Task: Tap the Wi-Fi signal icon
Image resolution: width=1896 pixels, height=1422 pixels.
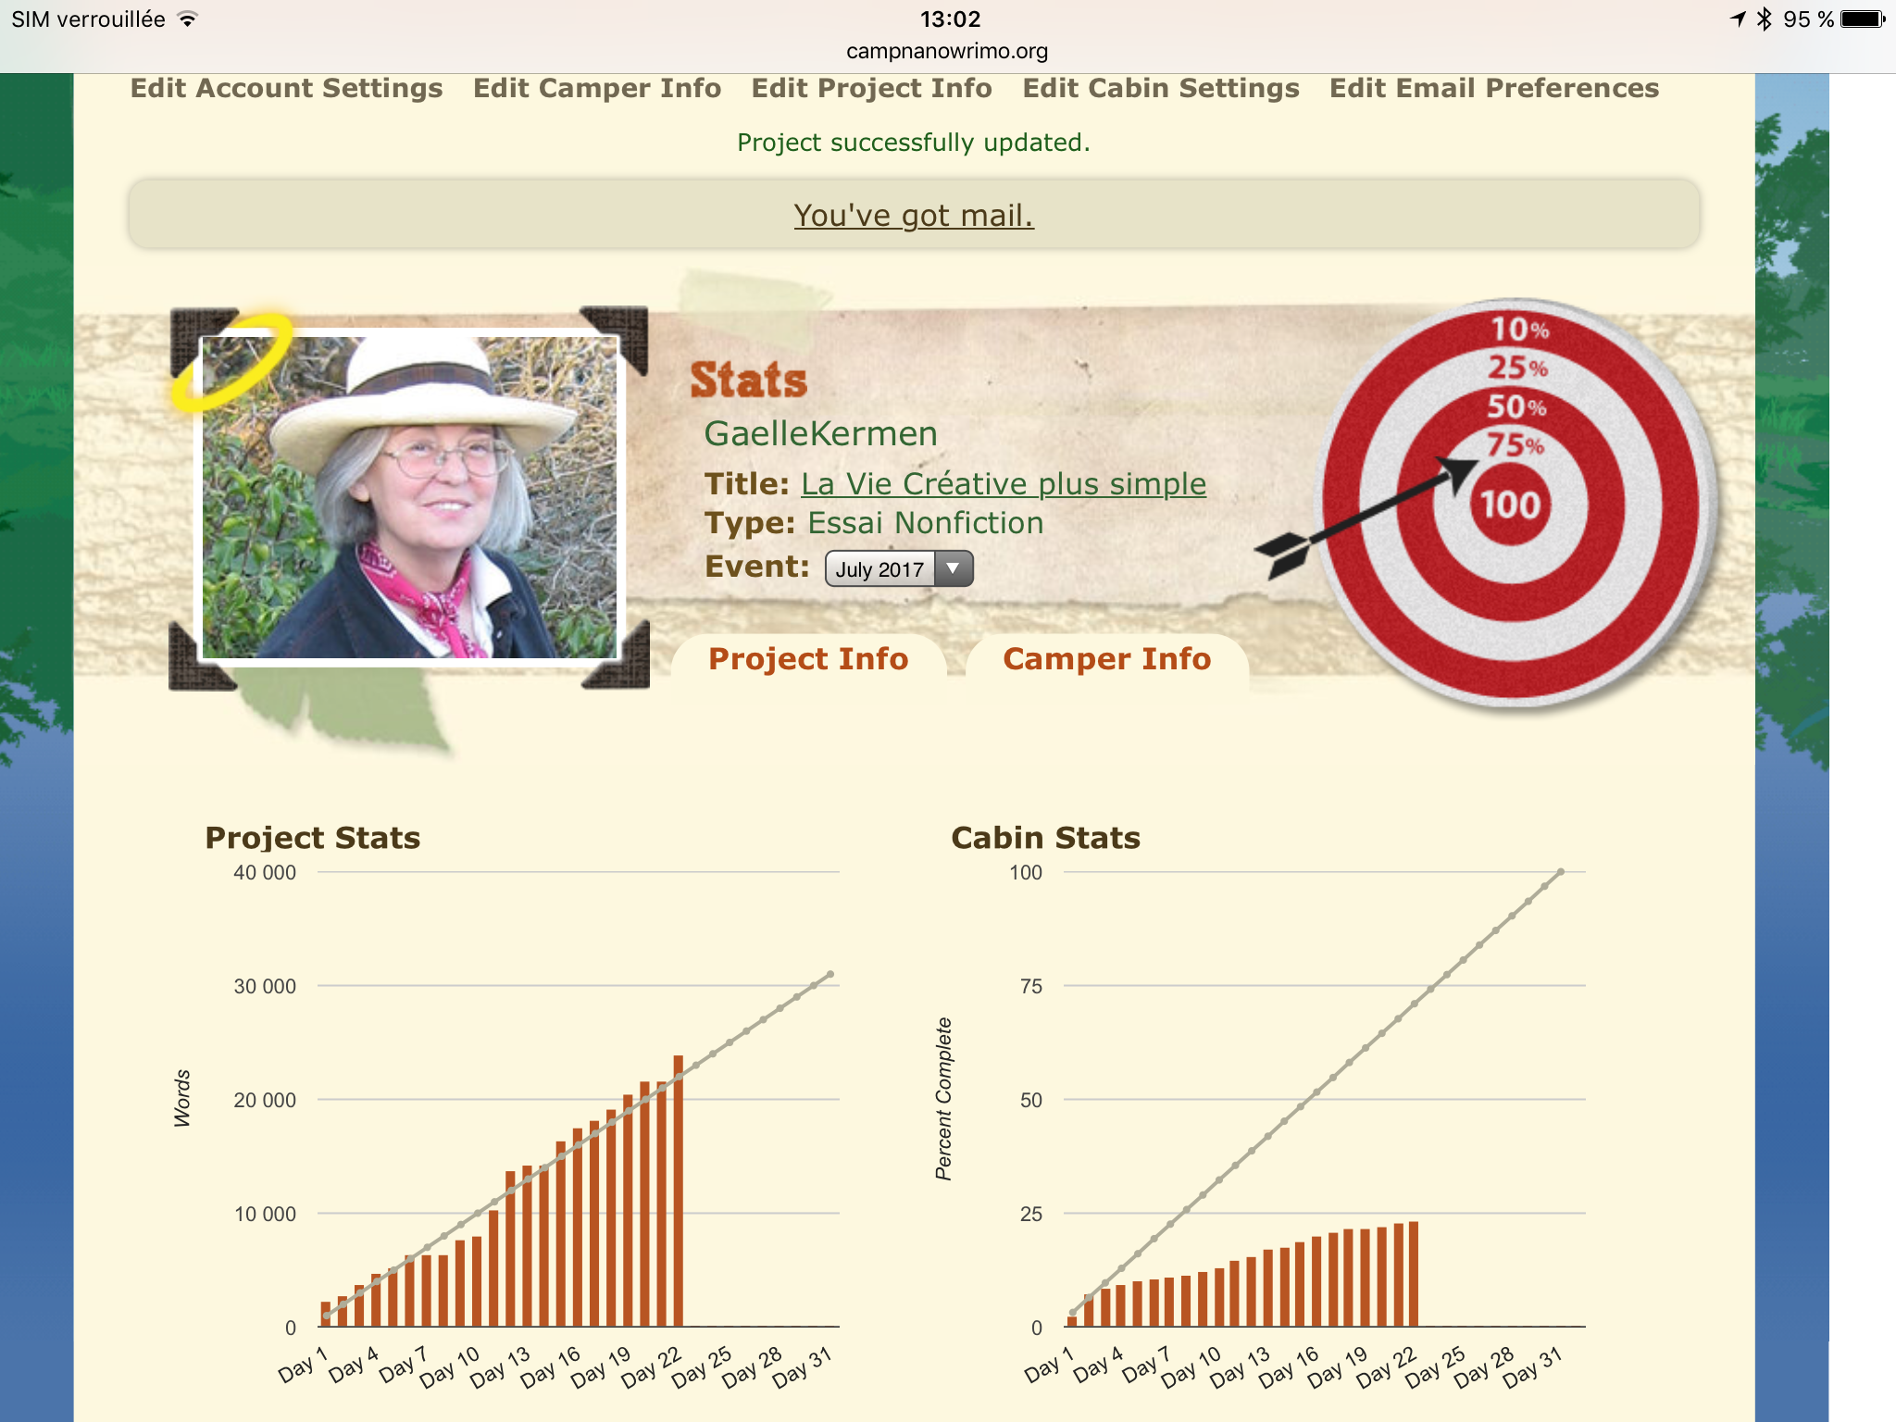Action: coord(188,19)
